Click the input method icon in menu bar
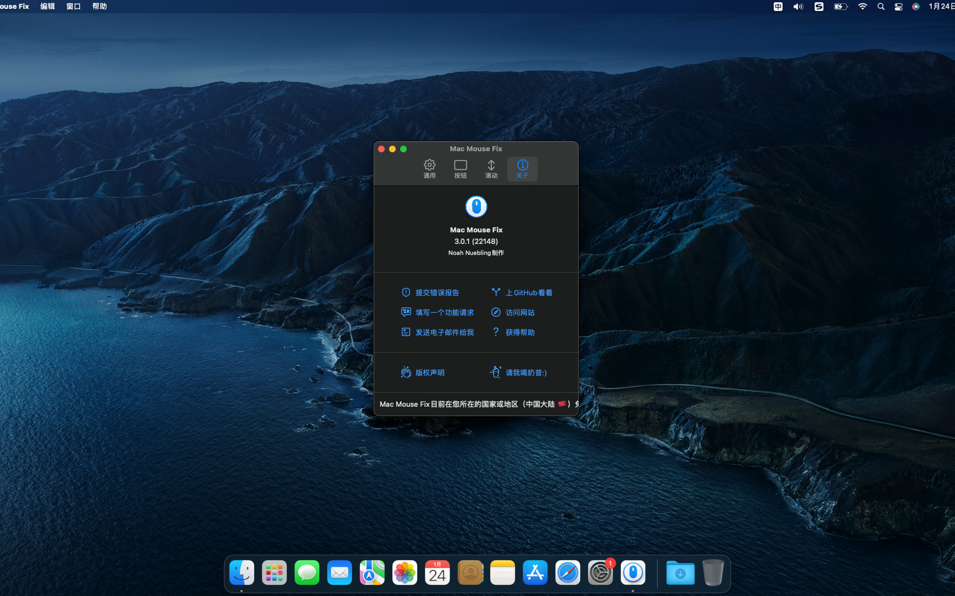 (778, 7)
